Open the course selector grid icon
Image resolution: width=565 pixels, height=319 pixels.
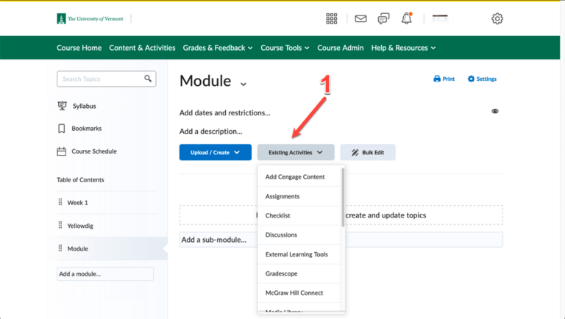pos(331,18)
